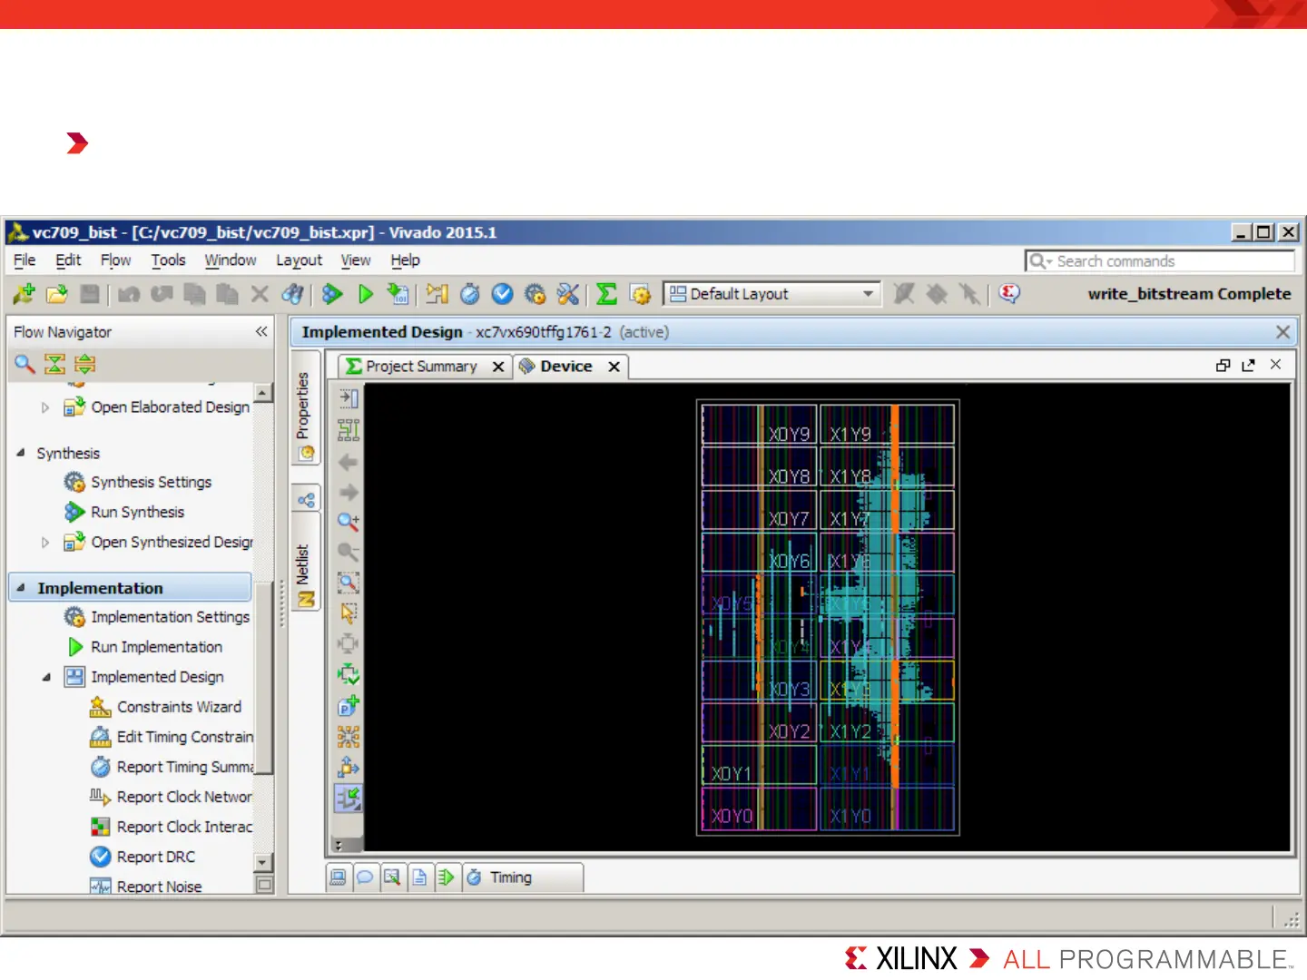1307x980 pixels.
Task: Click Zoom In icon in Device toolbar
Action: click(x=348, y=522)
